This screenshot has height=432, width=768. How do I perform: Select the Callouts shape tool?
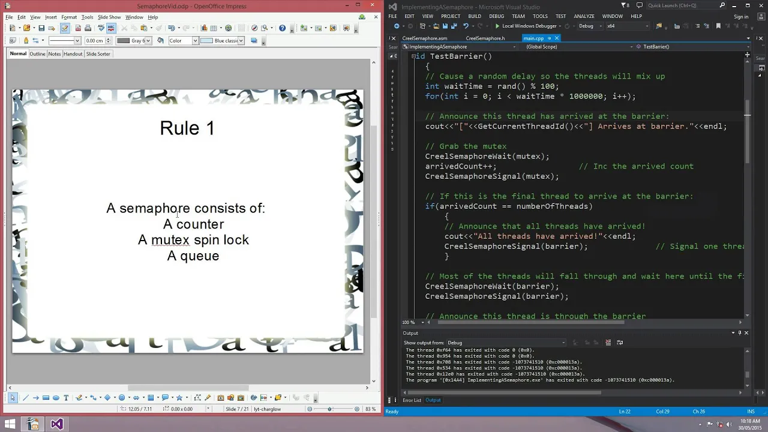click(165, 397)
